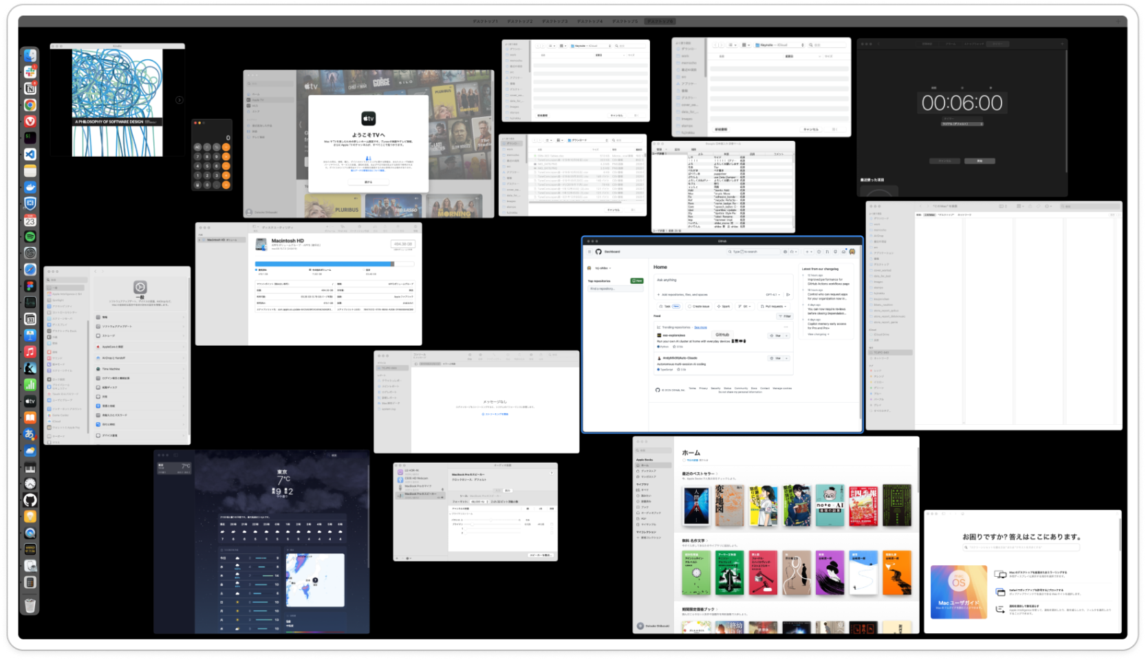Click the profile avatar in the GitHub header

(x=852, y=252)
